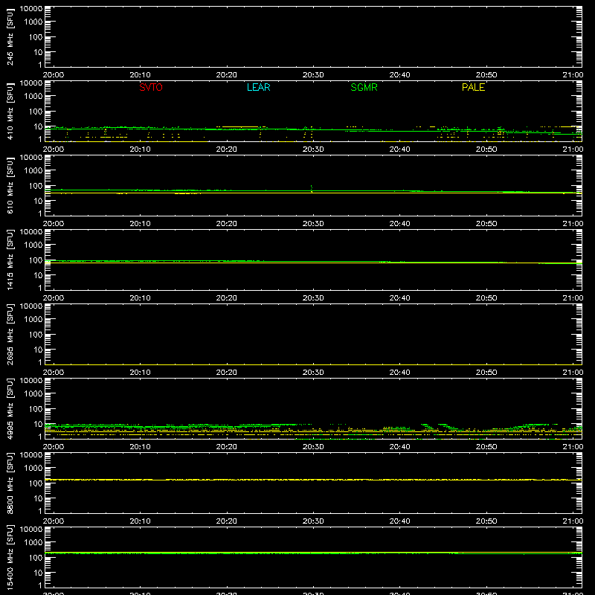
Task: Select the yellow PALE legend label
Action: [473, 87]
